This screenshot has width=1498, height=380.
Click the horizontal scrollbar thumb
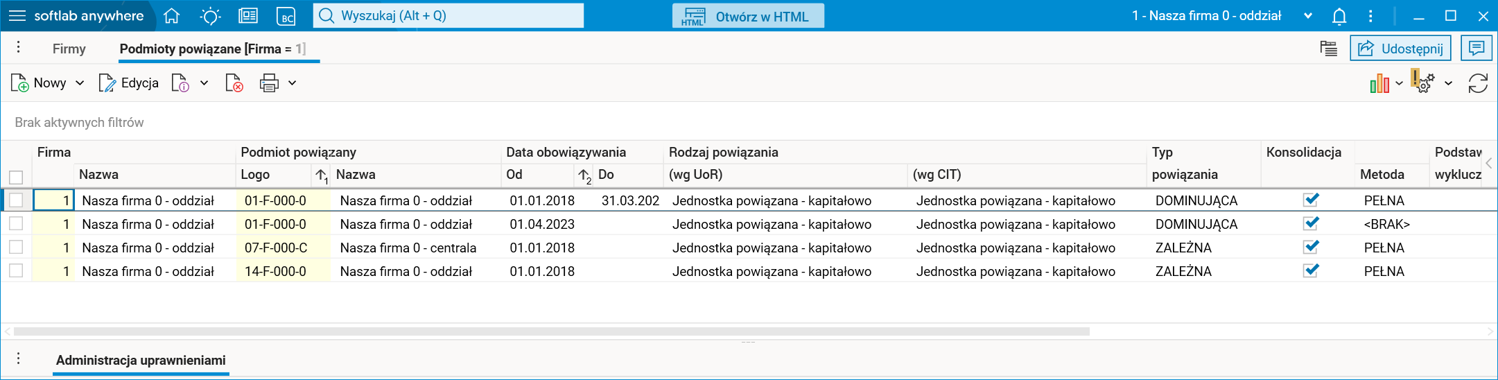click(x=551, y=331)
